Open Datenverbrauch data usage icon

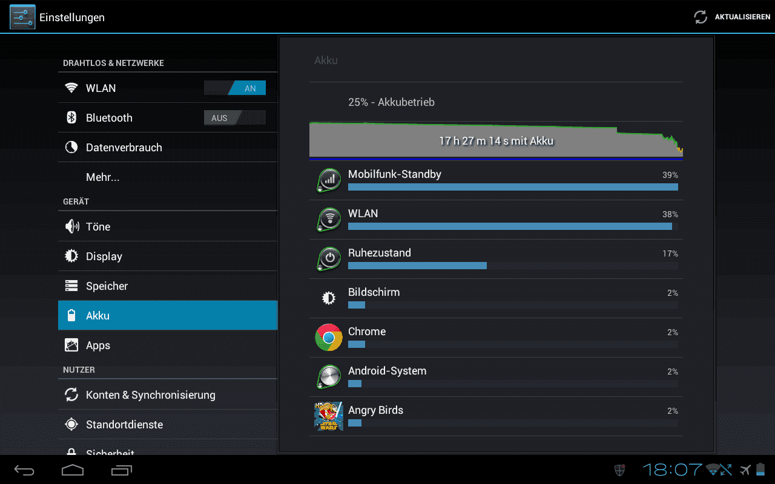(71, 148)
